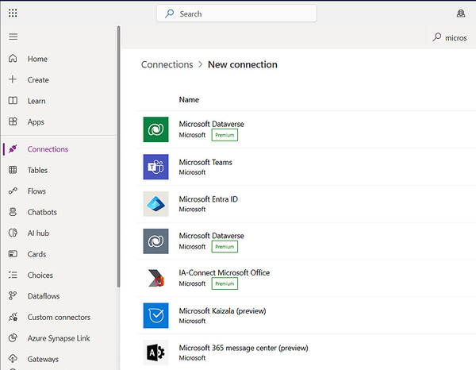Click the sidebar vertical scrollbar
The width and height of the screenshot is (476, 370).
118,156
